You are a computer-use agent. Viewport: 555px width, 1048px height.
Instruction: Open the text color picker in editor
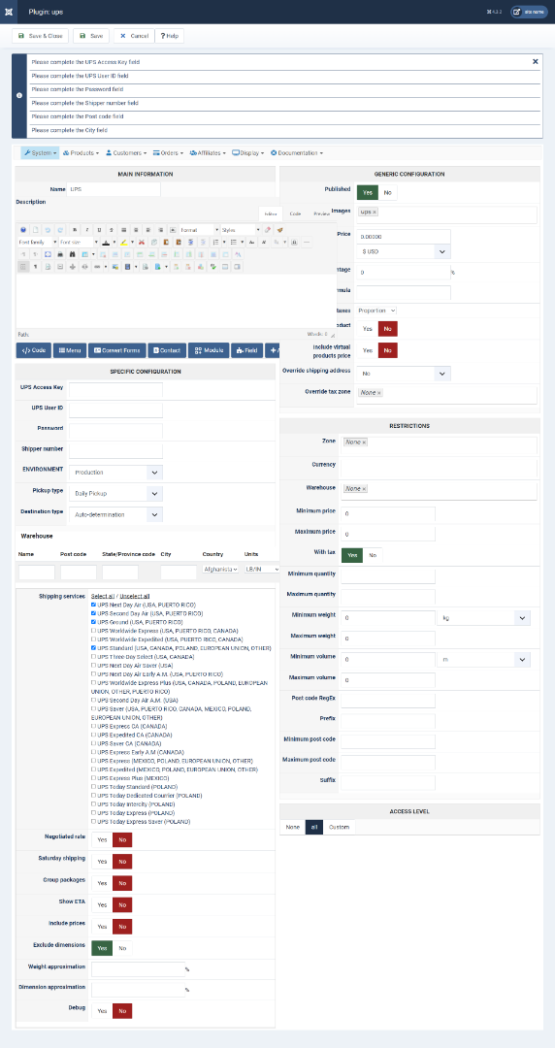[114, 242]
